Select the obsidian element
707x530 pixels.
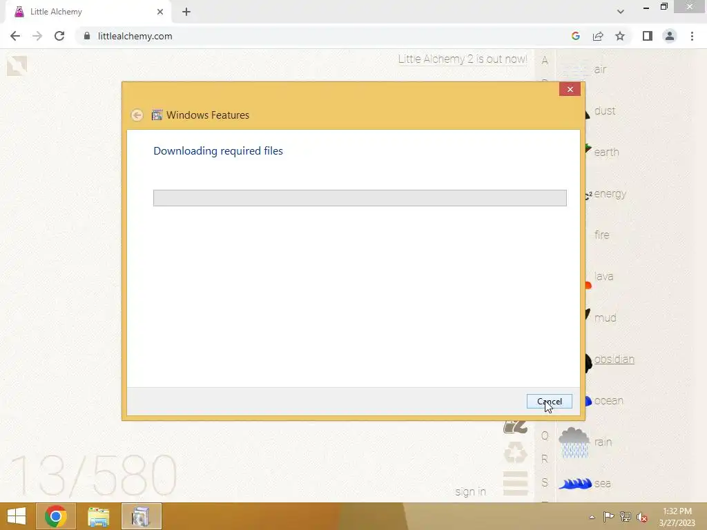point(614,359)
